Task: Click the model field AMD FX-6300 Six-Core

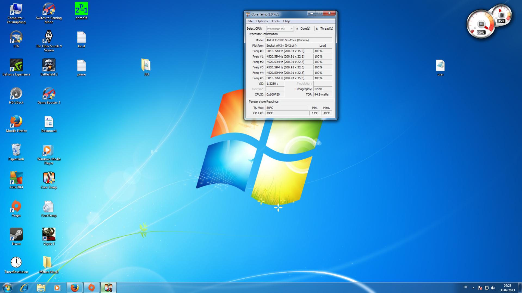Action: (x=299, y=40)
